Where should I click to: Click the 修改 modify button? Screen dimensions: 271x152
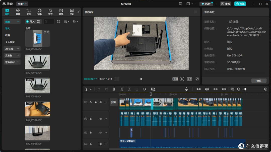point(259,80)
